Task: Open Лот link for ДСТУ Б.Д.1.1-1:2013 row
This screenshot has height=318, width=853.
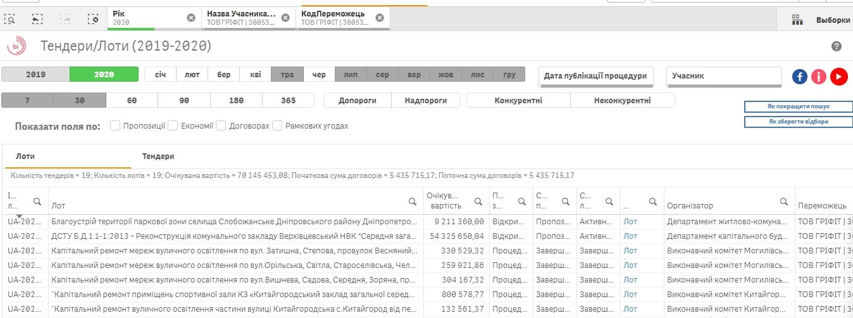Action: pyautogui.click(x=630, y=236)
